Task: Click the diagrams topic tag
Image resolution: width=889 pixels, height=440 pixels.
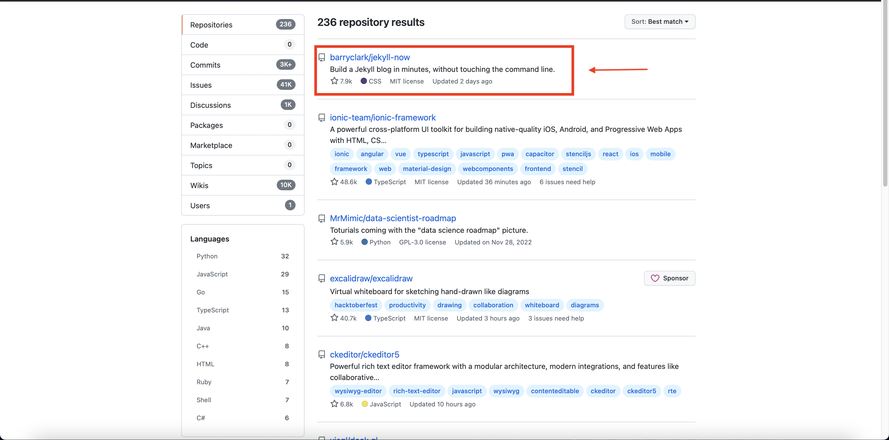Action: point(585,305)
